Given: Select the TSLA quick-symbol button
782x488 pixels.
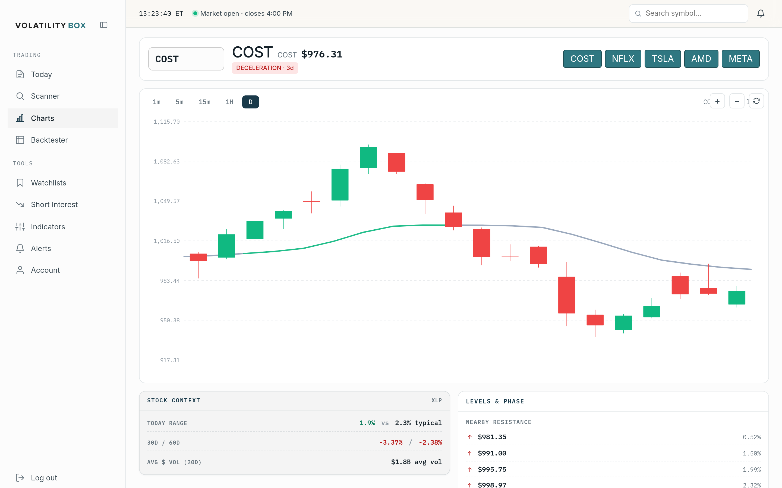Looking at the screenshot, I should tap(663, 59).
